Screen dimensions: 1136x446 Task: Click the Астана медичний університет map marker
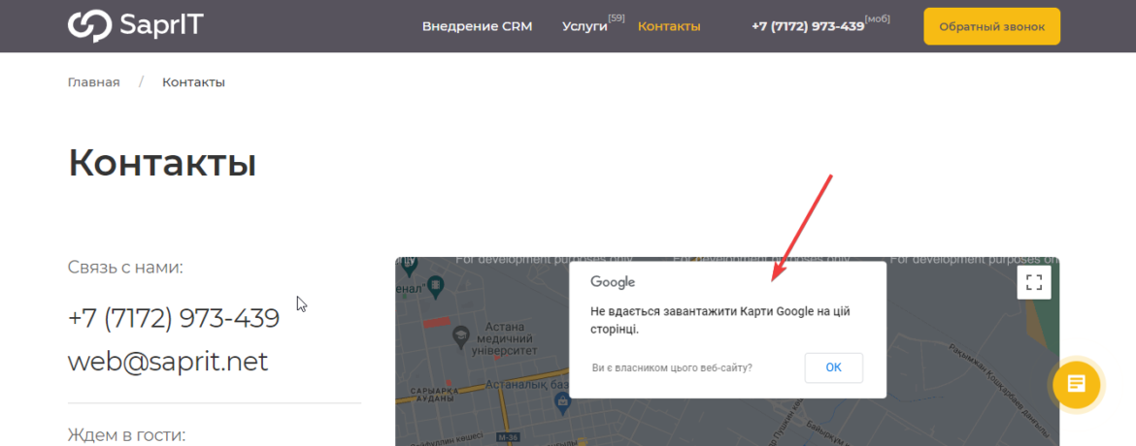pyautogui.click(x=460, y=336)
